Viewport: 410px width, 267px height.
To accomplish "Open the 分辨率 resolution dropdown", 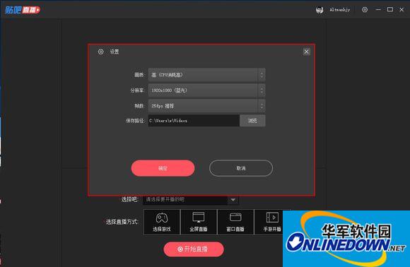I will (206, 90).
